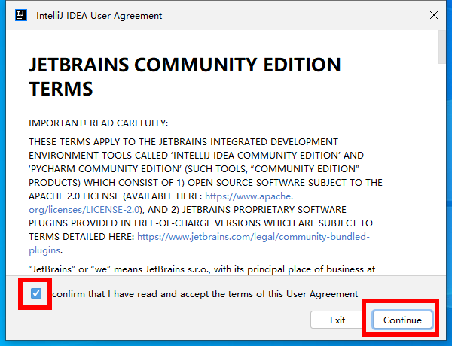The image size is (452, 346).
Task: Click the IntelliJ IDEA logo icon in title bar
Action: point(21,15)
